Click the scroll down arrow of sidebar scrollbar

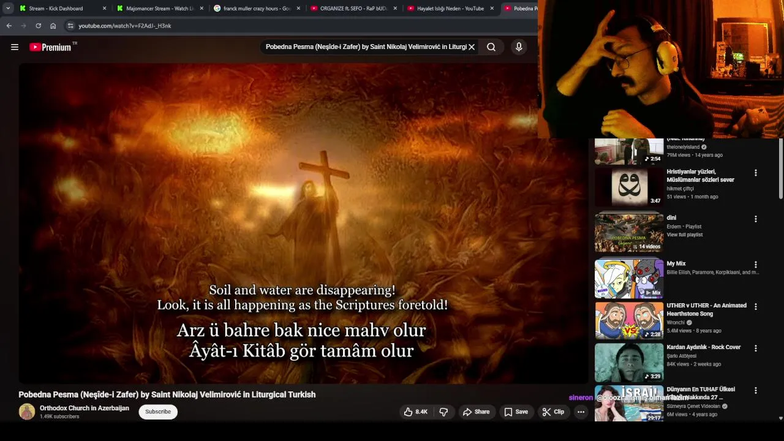click(x=781, y=418)
